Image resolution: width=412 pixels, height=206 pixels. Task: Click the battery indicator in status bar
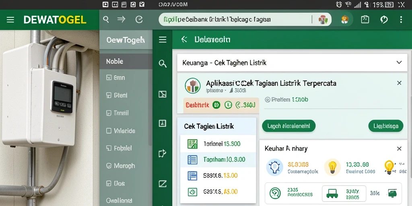click(388, 4)
